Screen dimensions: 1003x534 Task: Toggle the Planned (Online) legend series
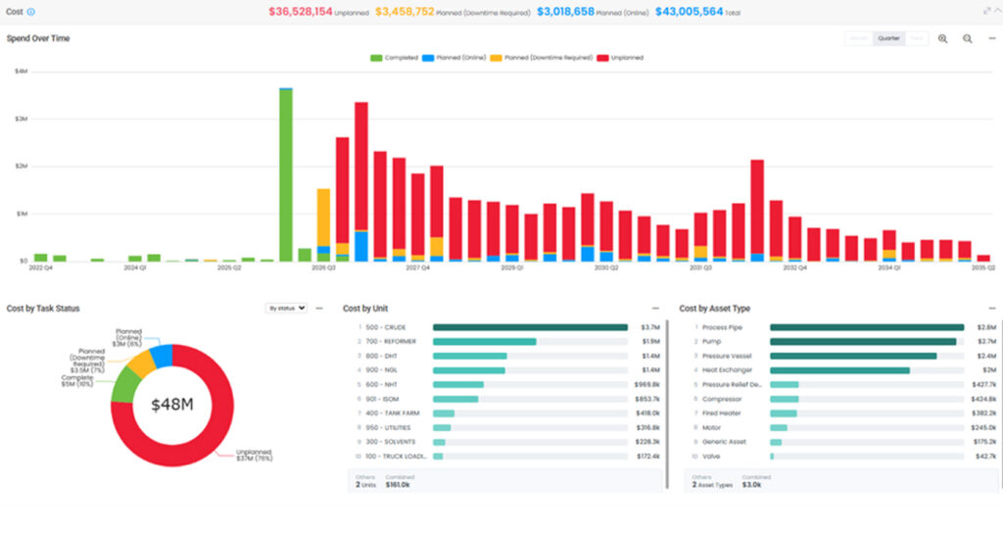coord(454,58)
